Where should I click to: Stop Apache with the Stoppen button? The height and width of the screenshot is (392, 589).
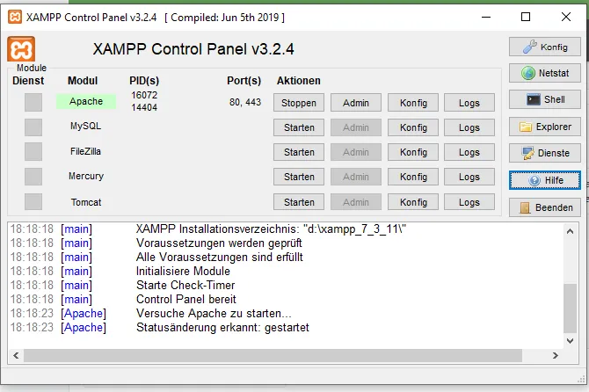(x=299, y=103)
